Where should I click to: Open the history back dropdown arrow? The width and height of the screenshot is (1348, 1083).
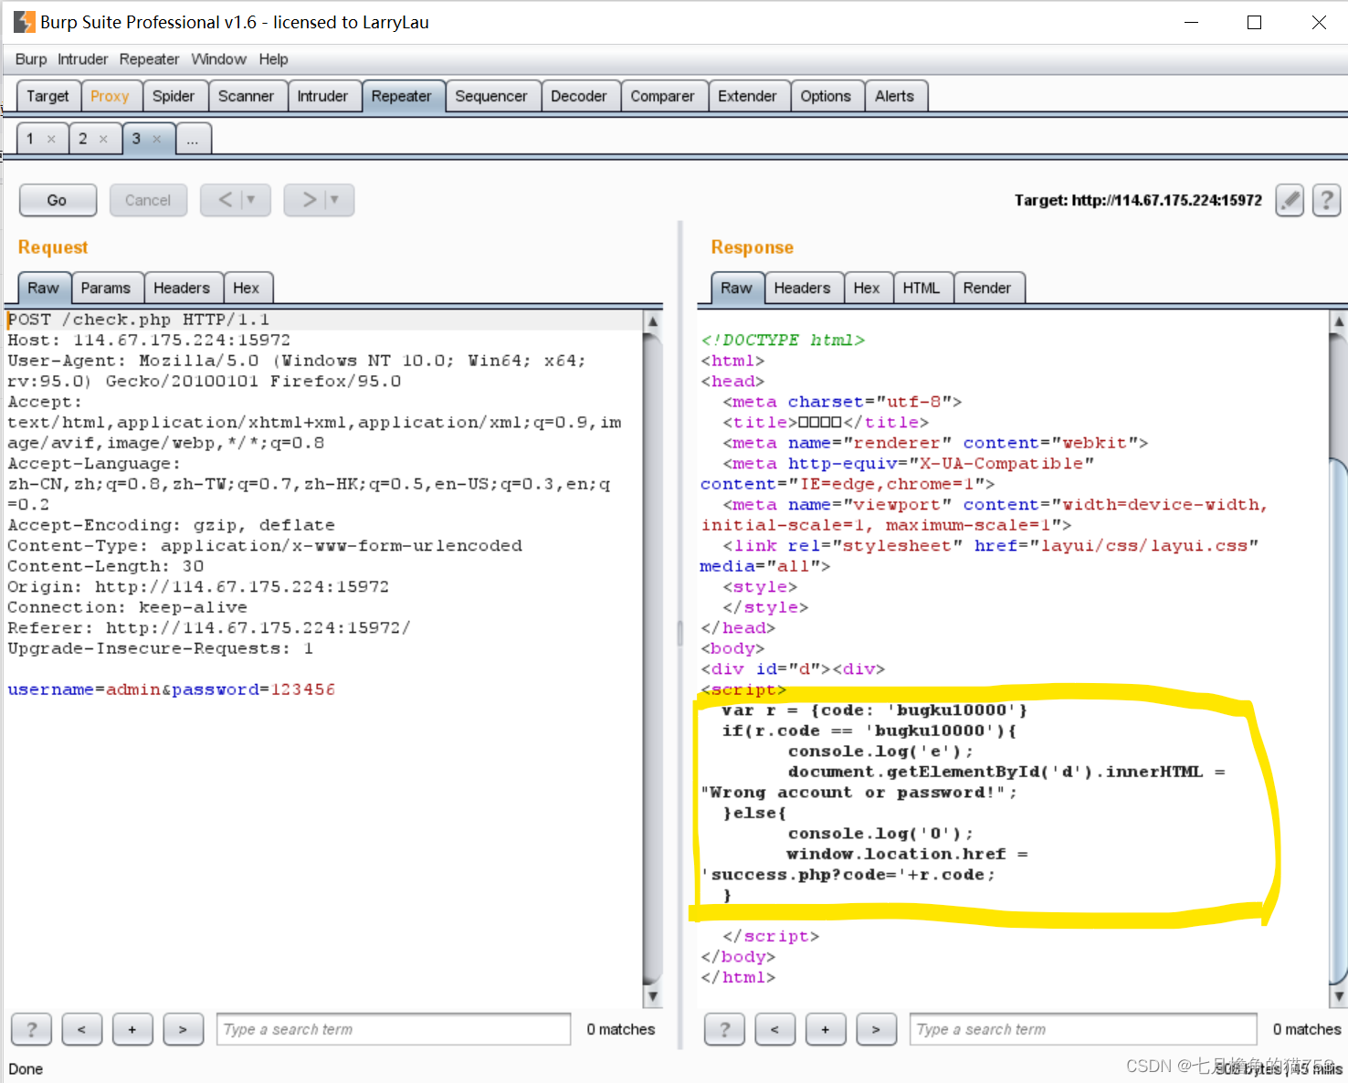[251, 199]
